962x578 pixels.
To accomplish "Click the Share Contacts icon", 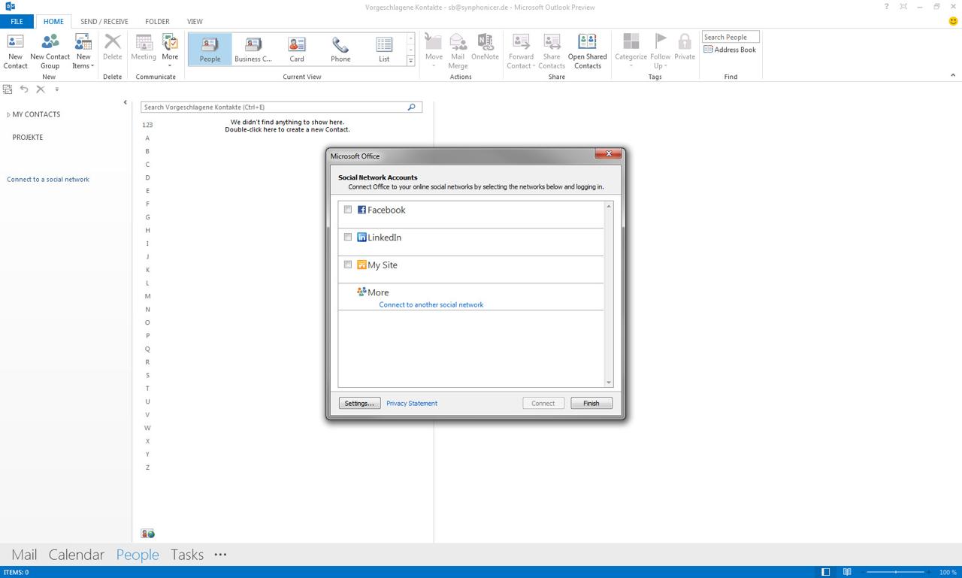I will click(552, 51).
